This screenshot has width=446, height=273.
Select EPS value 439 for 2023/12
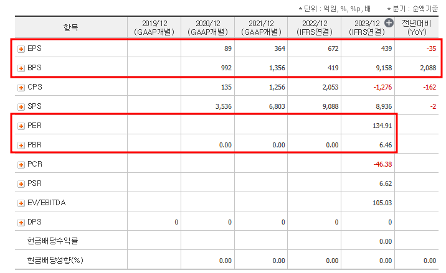point(386,49)
